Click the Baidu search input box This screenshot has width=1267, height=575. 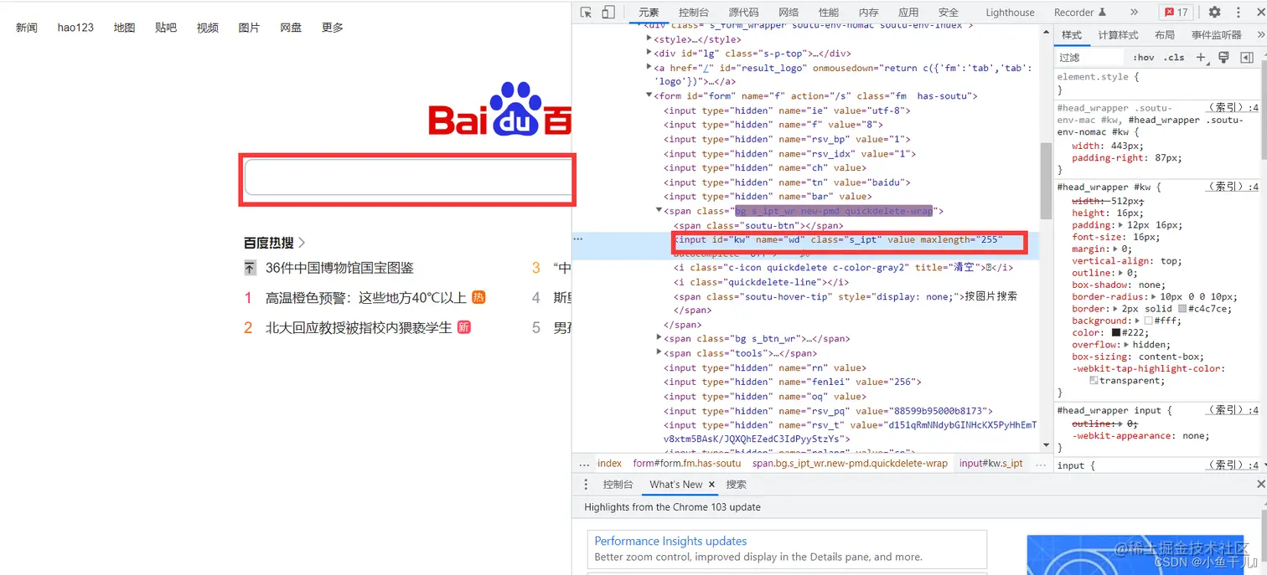(408, 178)
